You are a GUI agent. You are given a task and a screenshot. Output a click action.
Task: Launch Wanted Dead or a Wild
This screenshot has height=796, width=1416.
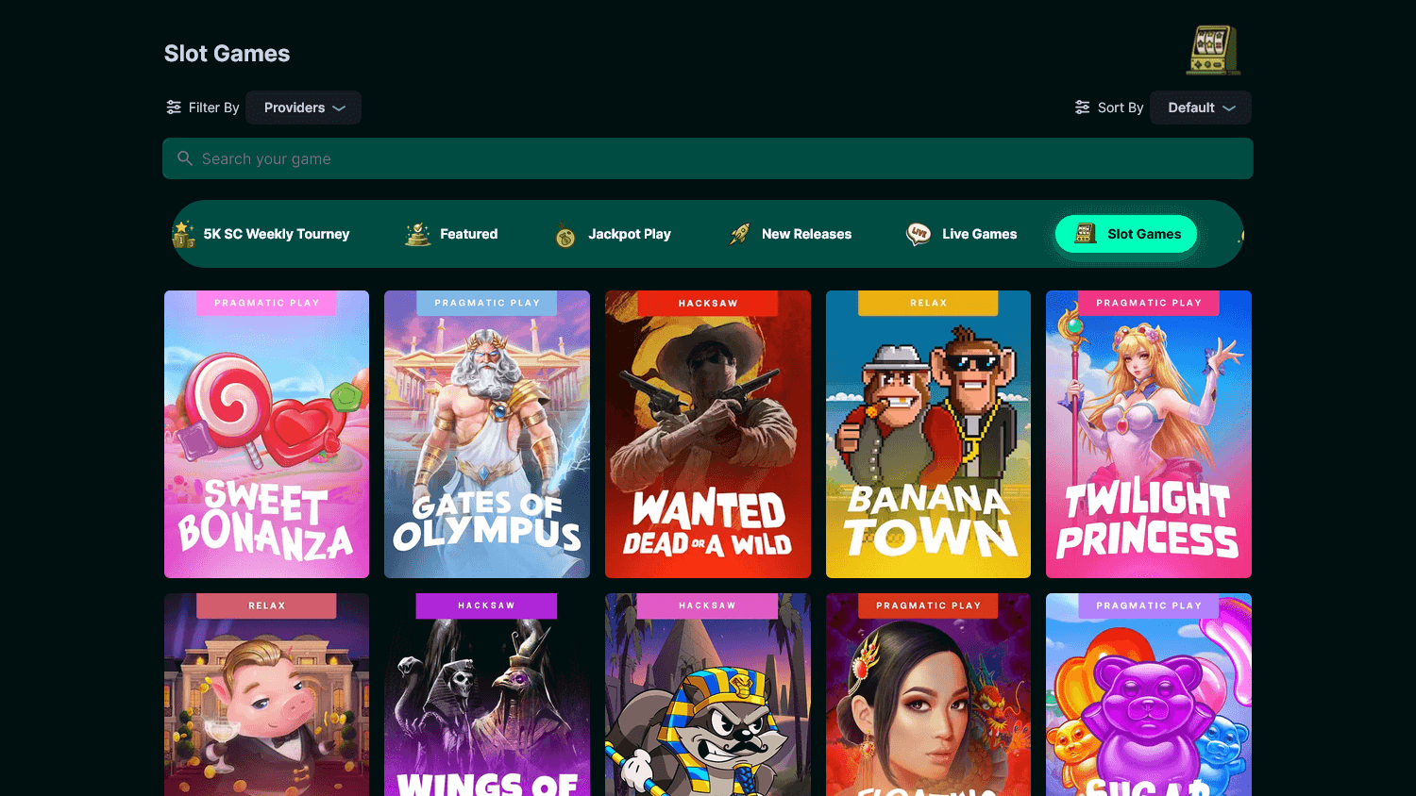(x=708, y=434)
